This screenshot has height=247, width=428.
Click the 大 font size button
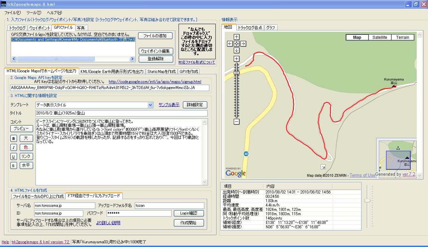coord(26,139)
